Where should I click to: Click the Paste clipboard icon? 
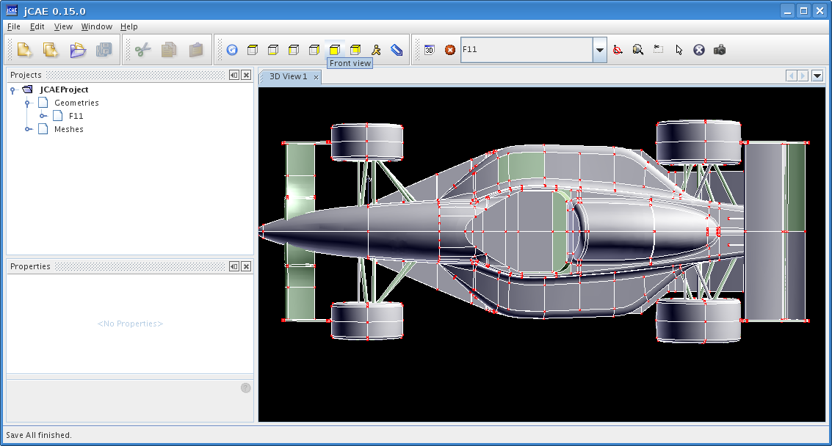[x=196, y=50]
